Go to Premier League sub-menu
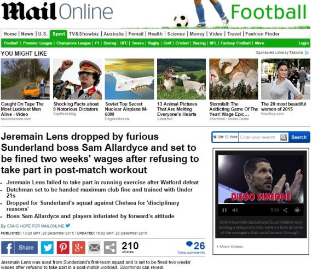Screen dimensions: 312x269 pos(38,43)
